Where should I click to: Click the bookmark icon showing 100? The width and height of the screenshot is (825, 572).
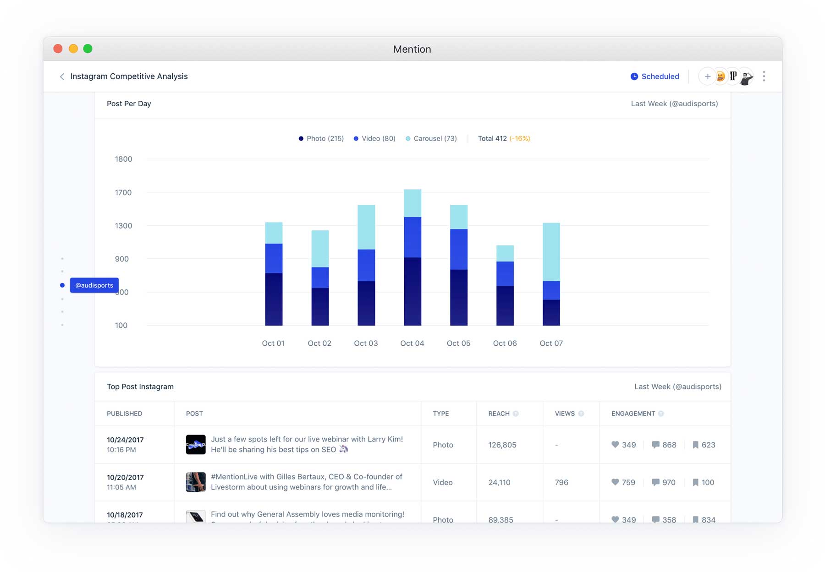695,482
